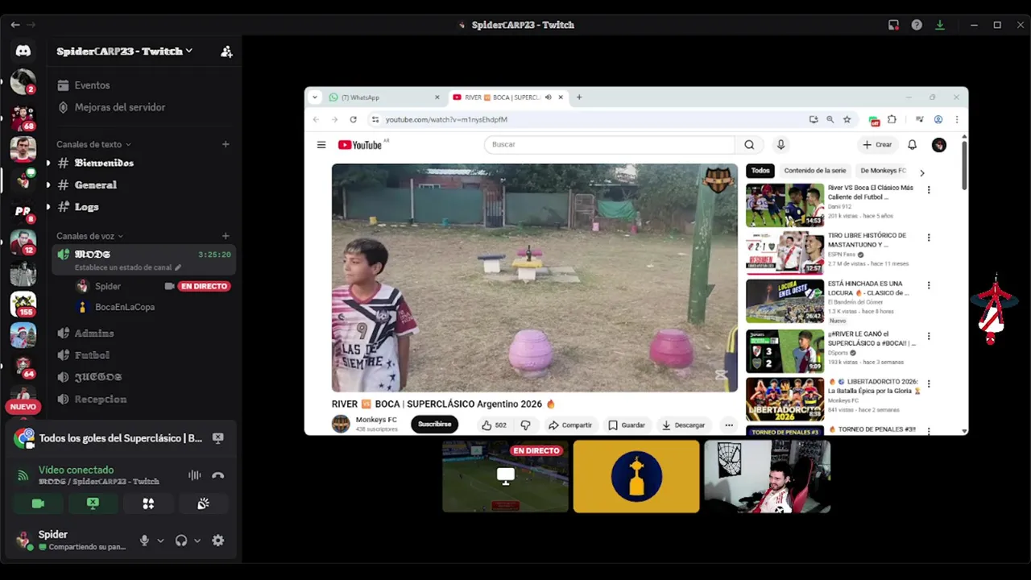Screen dimensions: 1031x580
Task: Open the YouTube hamburger guide menu
Action: tap(321, 145)
